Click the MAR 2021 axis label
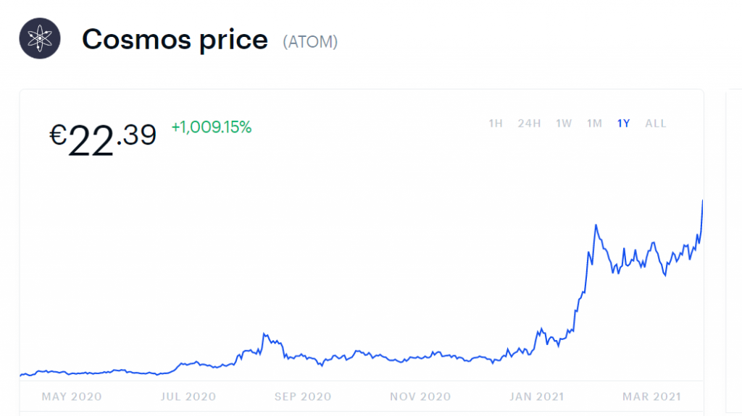Viewport: 742px width, 416px height. [x=651, y=396]
